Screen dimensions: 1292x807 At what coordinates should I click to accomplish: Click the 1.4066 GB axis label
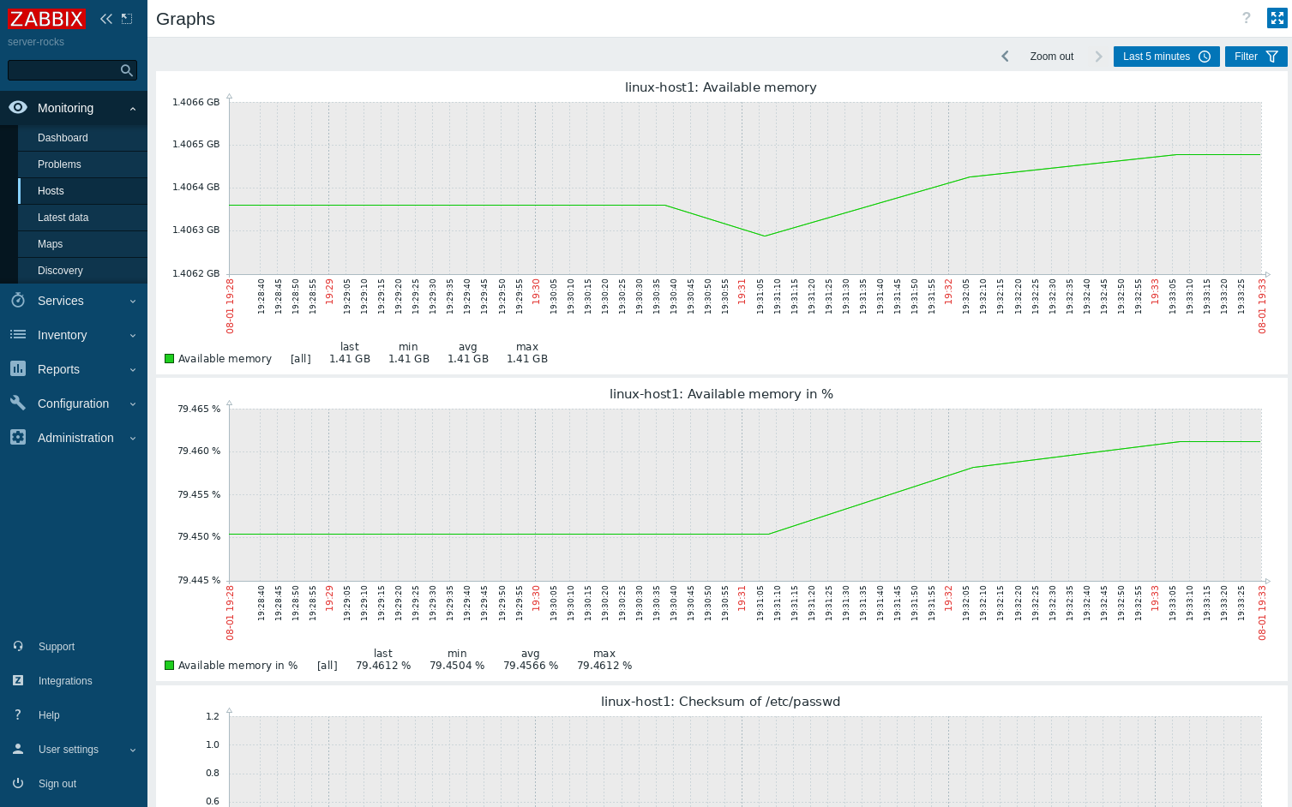196,102
